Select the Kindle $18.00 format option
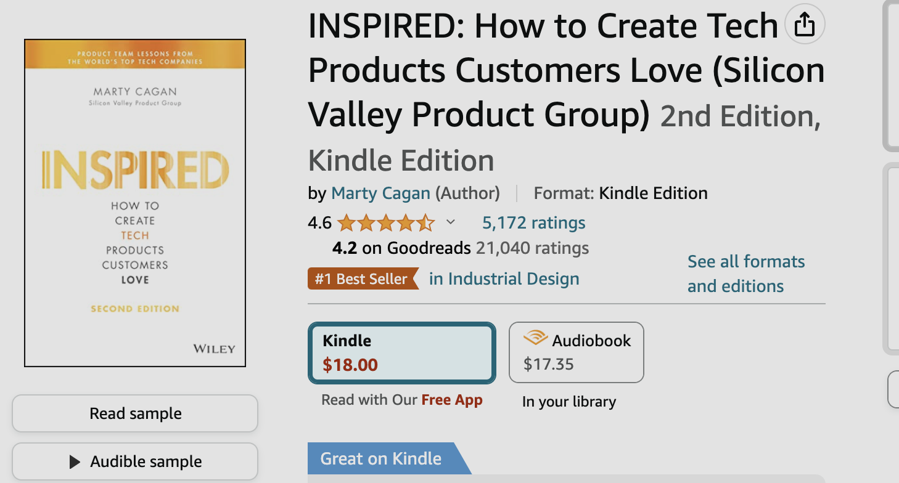This screenshot has width=899, height=483. pos(401,352)
